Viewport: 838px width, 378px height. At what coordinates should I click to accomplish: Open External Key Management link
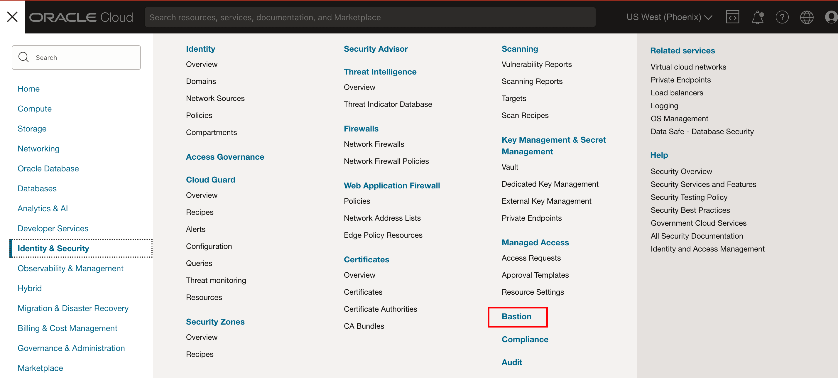pyautogui.click(x=547, y=201)
